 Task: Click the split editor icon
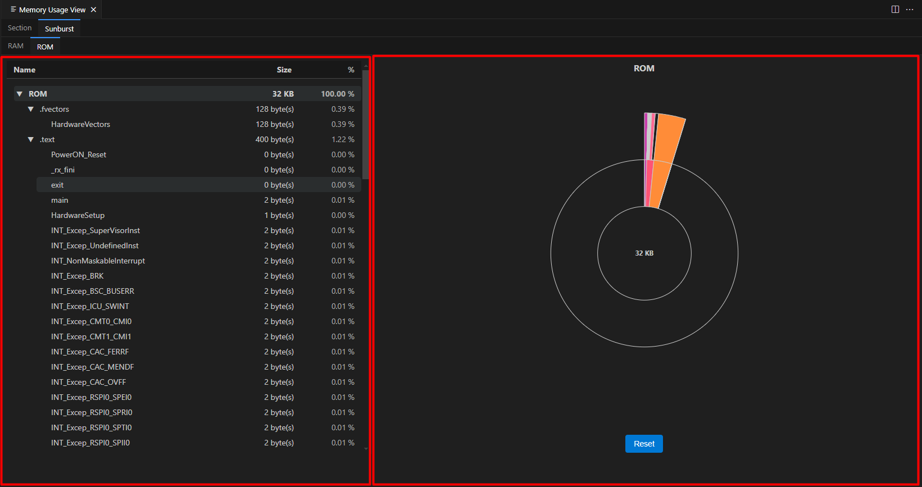(895, 10)
